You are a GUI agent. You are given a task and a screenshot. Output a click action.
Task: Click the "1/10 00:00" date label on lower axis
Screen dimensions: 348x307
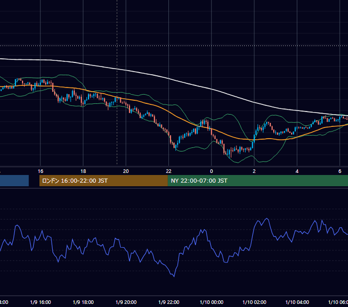click(x=211, y=302)
